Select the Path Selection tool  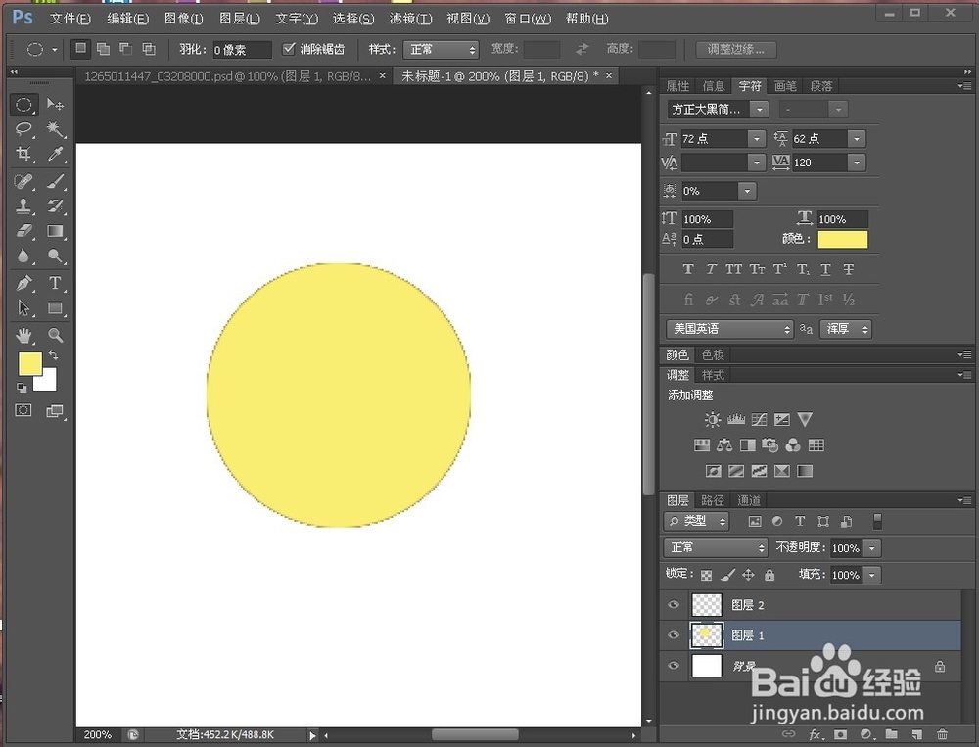click(x=23, y=308)
